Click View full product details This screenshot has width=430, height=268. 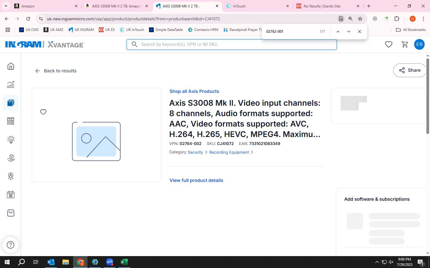[196, 180]
